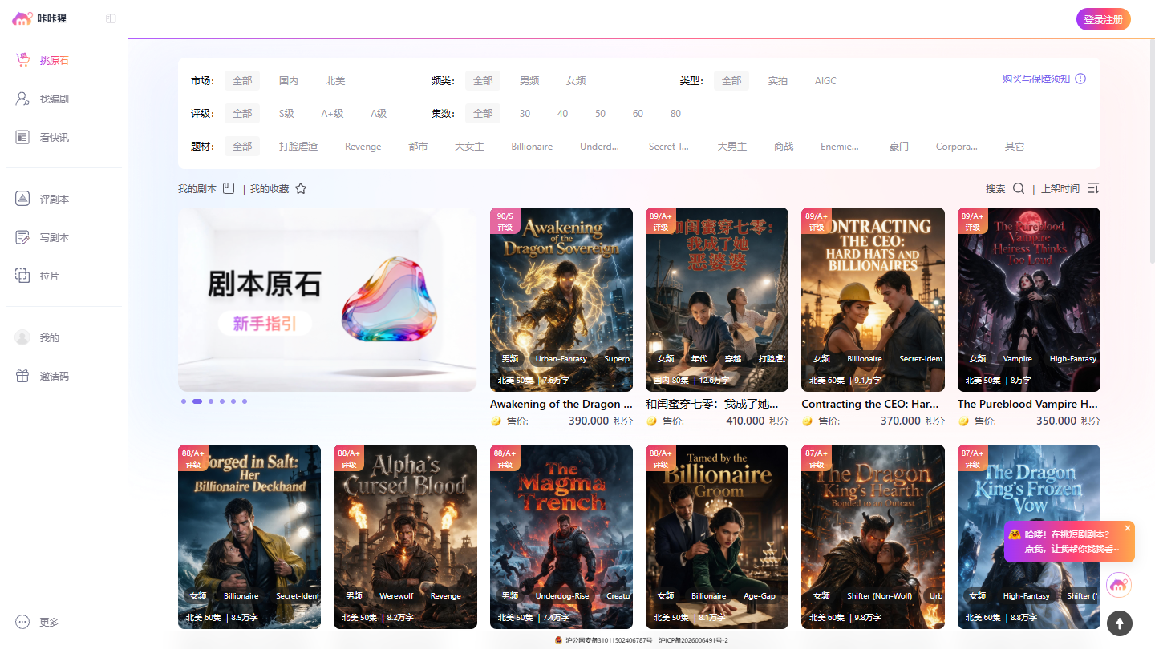Open the 上架时间 sort dropdown icon

click(1093, 188)
